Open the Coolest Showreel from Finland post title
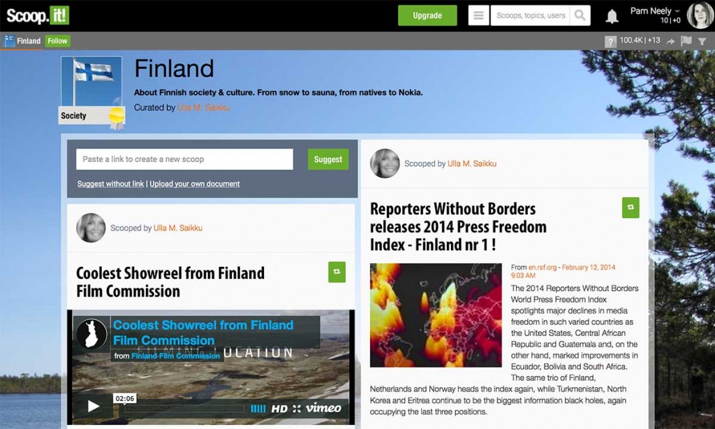715x429 pixels. pos(170,282)
